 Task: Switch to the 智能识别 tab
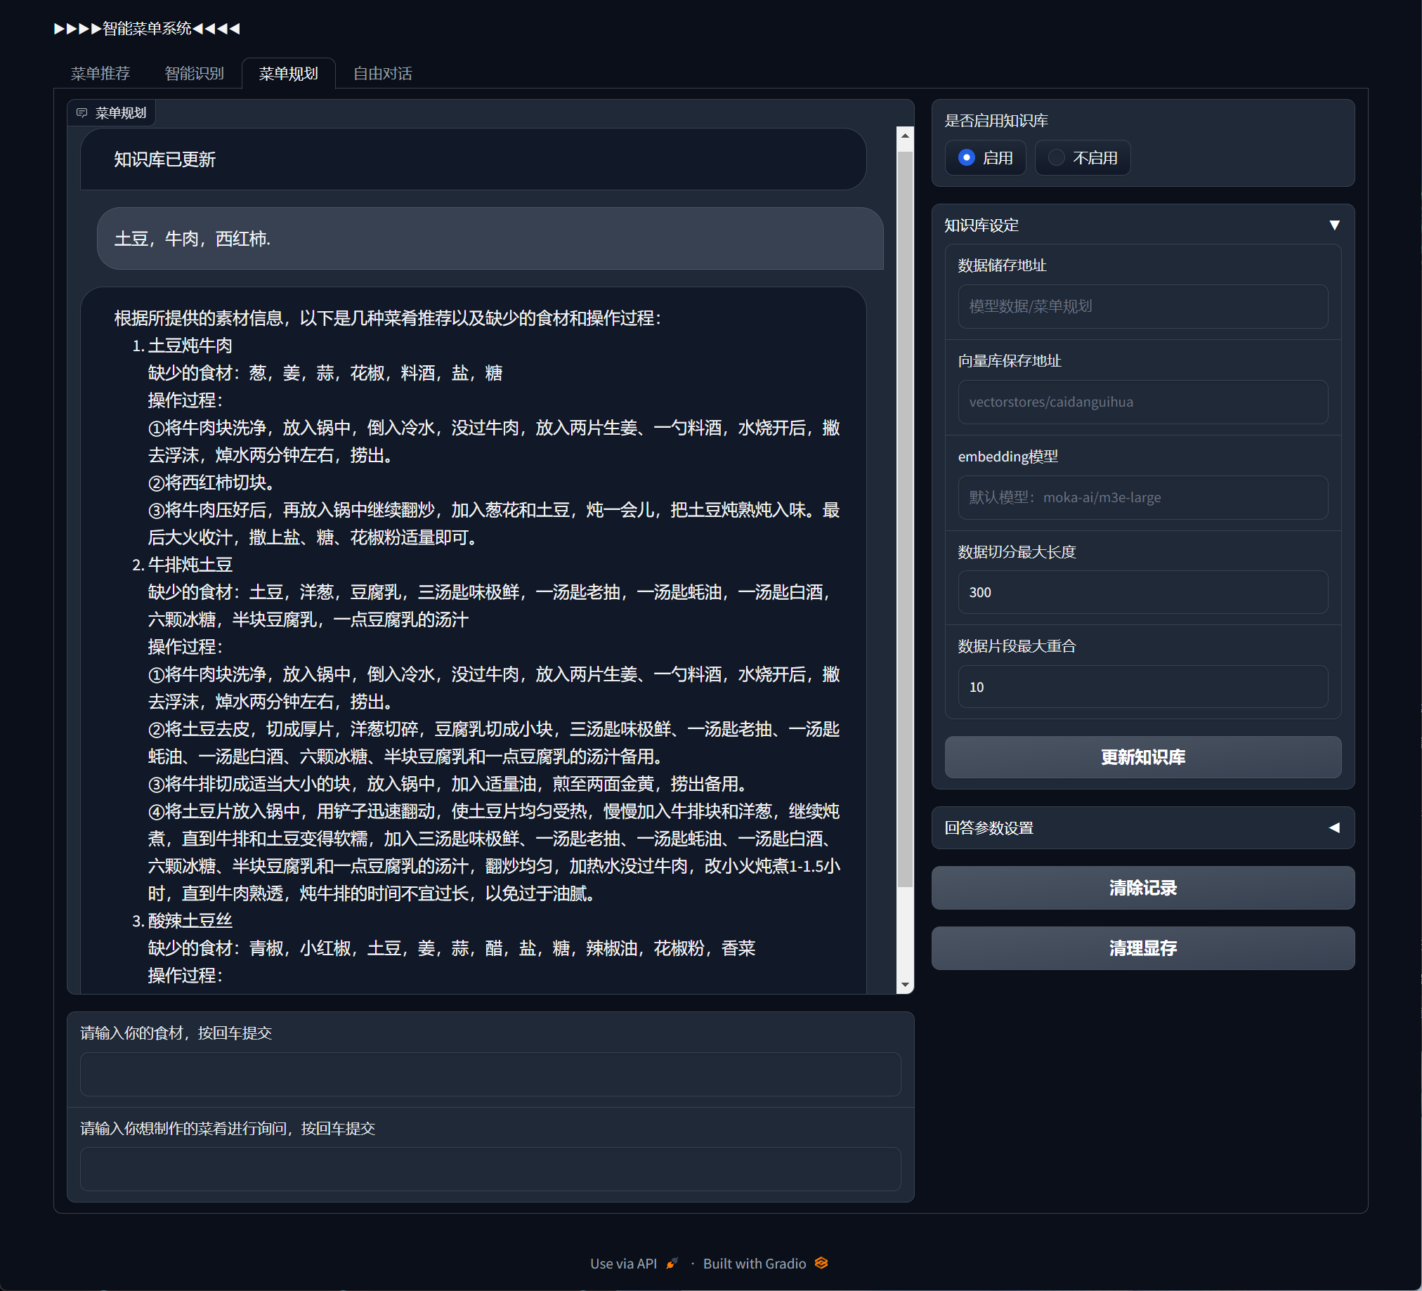(x=194, y=73)
